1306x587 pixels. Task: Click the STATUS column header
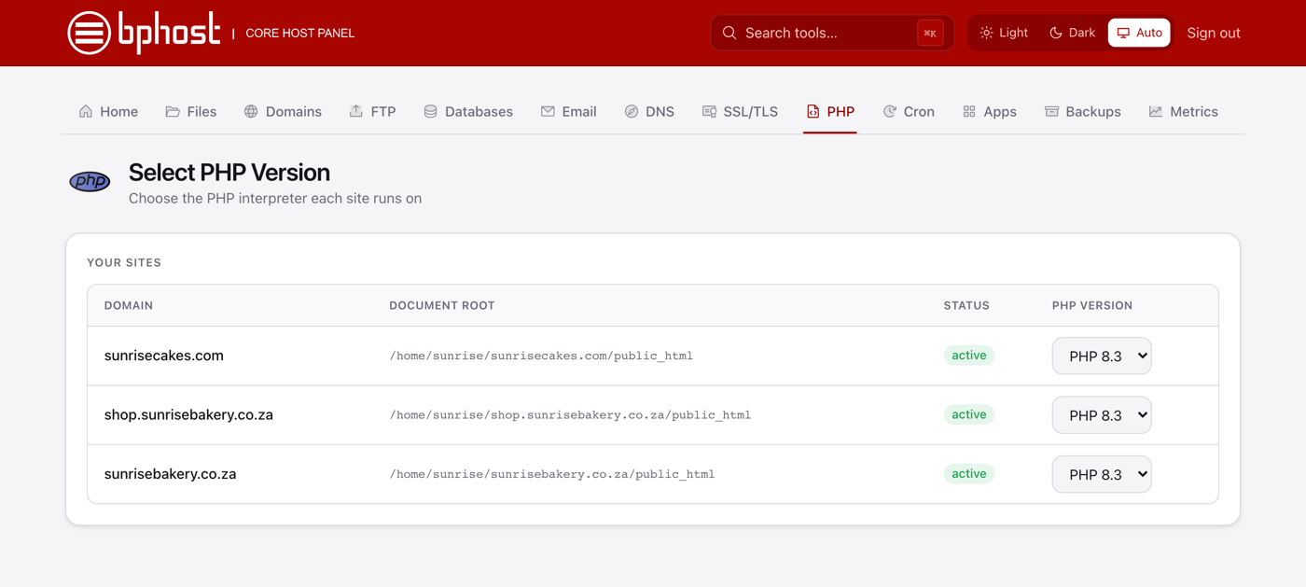pos(966,305)
